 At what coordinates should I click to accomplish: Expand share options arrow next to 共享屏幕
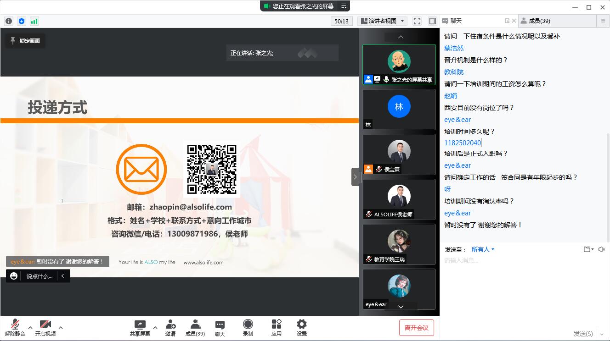155,328
